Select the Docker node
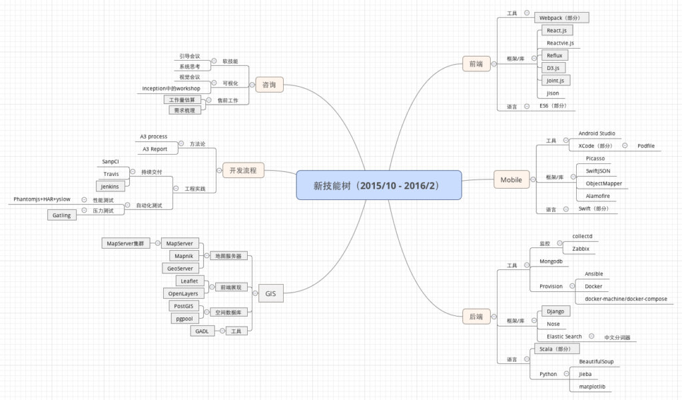682x400 pixels. (593, 286)
